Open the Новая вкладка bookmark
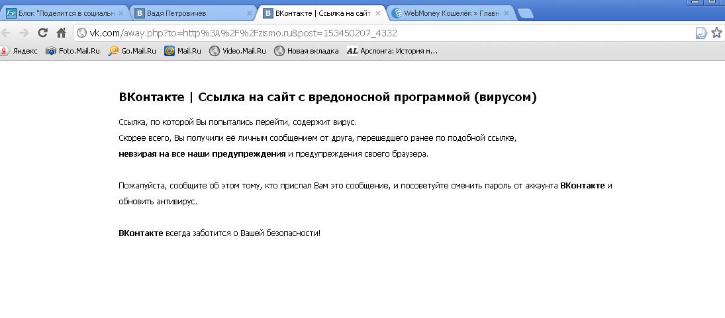This screenshot has width=725, height=318. [306, 51]
